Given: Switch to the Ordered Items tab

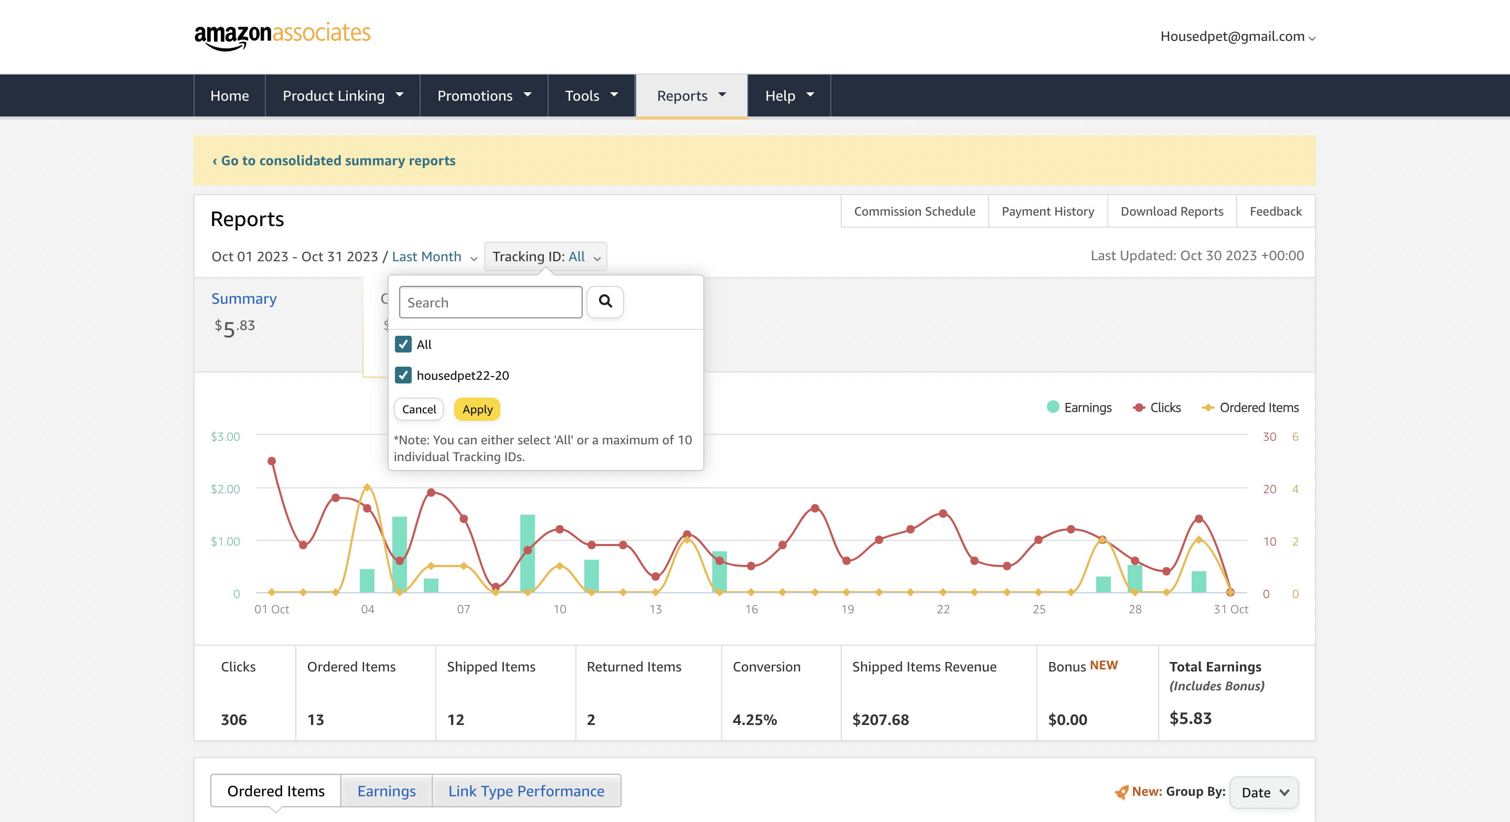Looking at the screenshot, I should [276, 791].
